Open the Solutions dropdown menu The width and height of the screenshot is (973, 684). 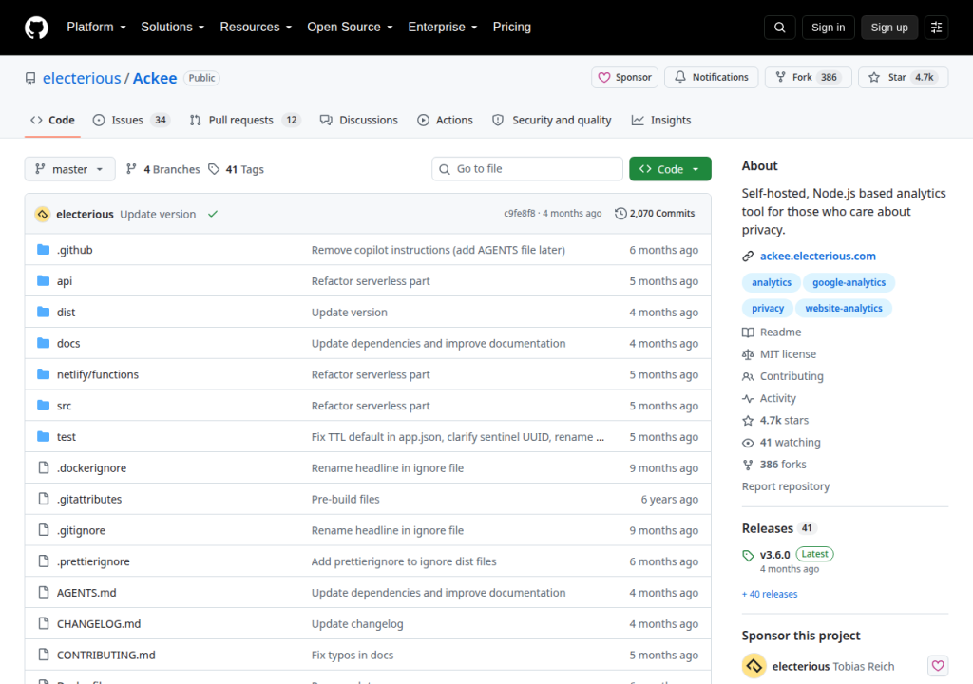click(173, 28)
